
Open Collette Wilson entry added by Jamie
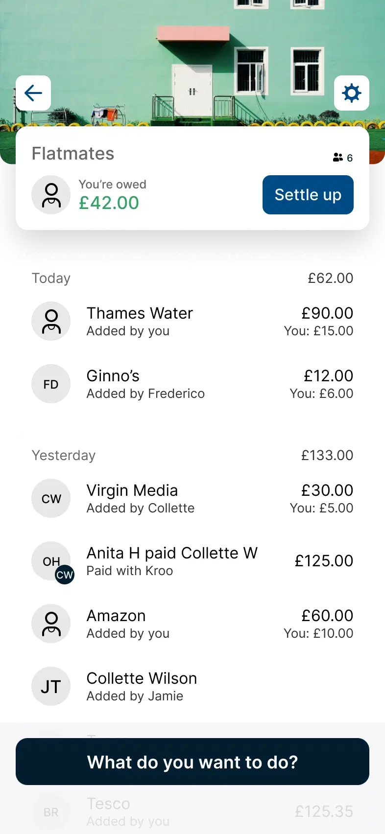tap(192, 686)
